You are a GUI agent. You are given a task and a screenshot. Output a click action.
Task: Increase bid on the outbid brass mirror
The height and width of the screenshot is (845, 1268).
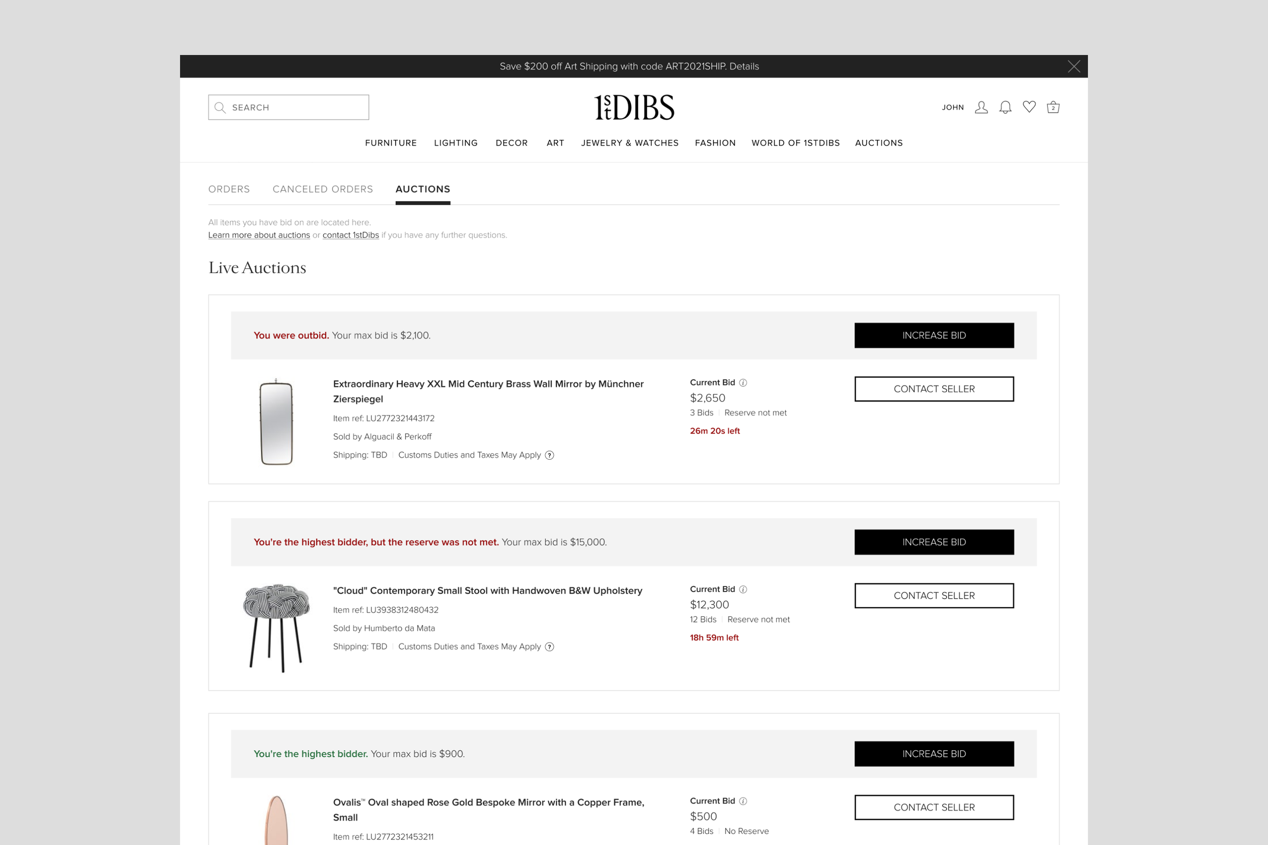point(934,335)
